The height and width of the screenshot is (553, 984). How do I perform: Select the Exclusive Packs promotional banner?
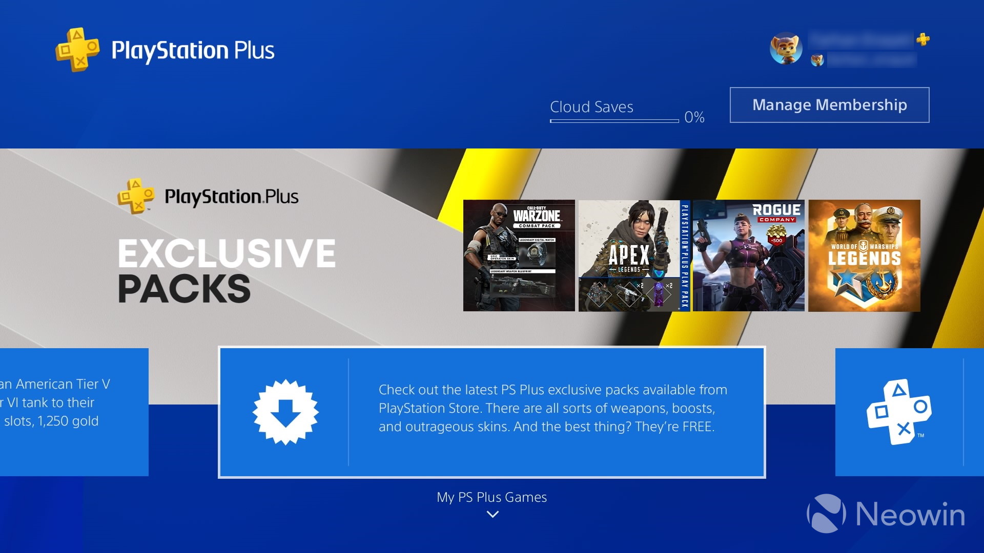[492, 246]
